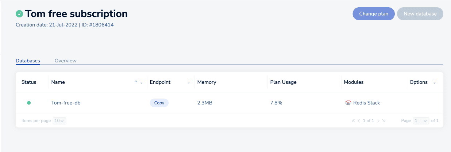Go to the first page of results
The image size is (451, 152).
point(353,121)
